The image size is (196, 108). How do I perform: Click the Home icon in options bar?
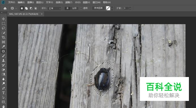(5, 9)
